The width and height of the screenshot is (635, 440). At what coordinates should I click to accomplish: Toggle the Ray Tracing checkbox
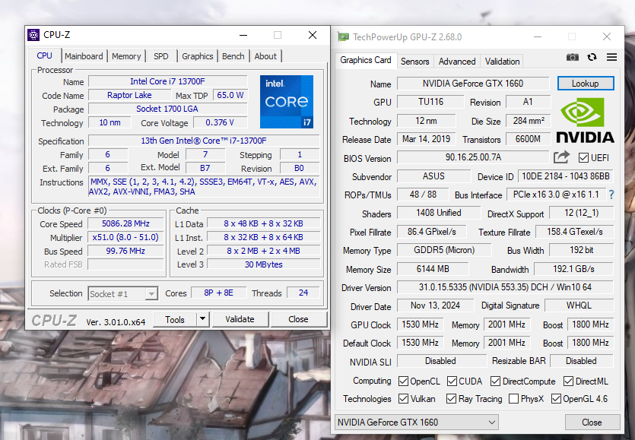pyautogui.click(x=451, y=399)
